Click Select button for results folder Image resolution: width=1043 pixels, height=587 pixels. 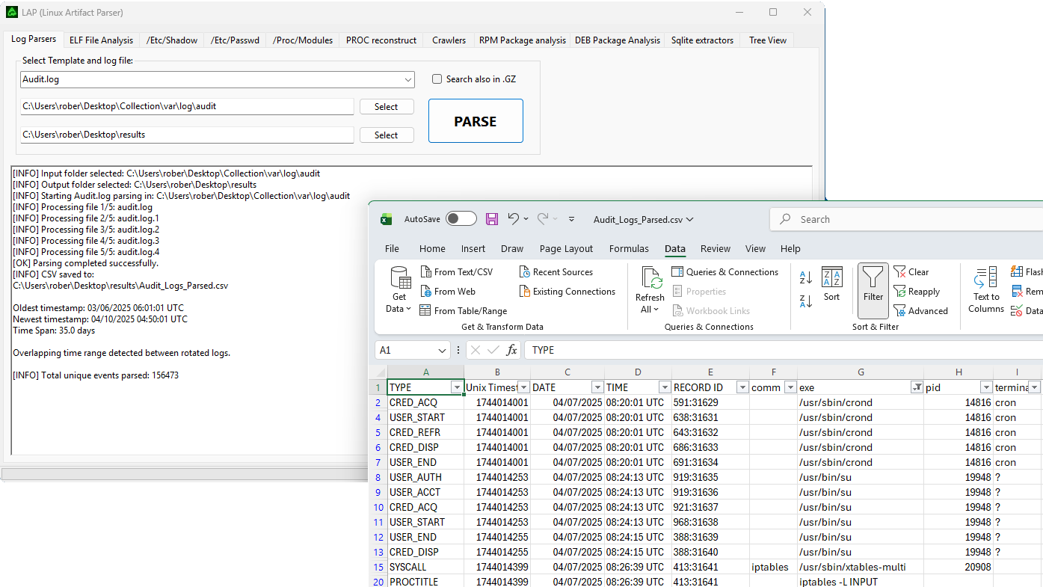tap(386, 135)
